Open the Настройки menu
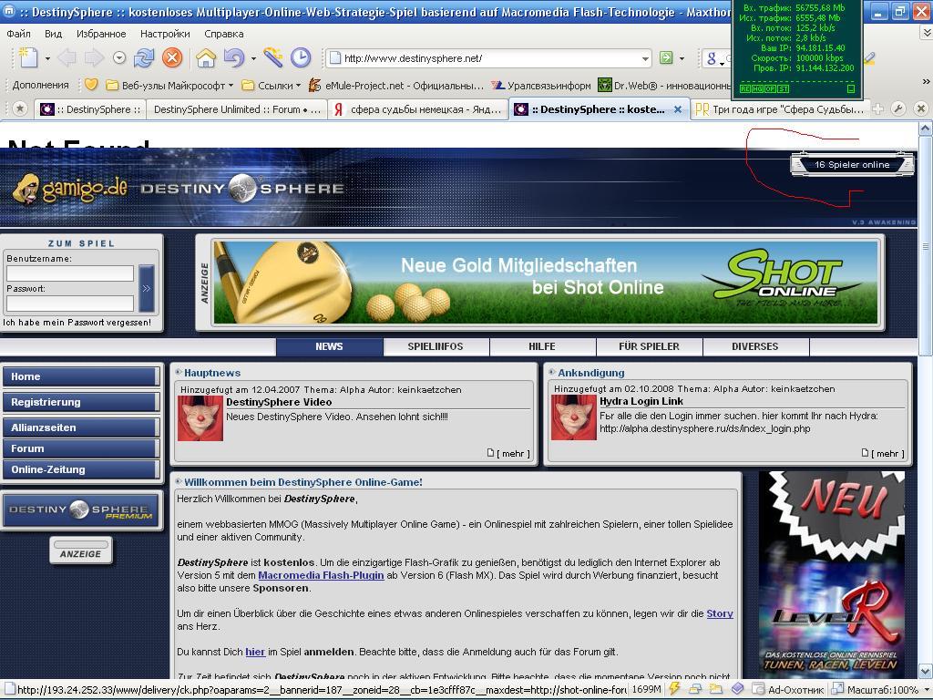Viewport: 933px width, 700px height. coord(165,34)
